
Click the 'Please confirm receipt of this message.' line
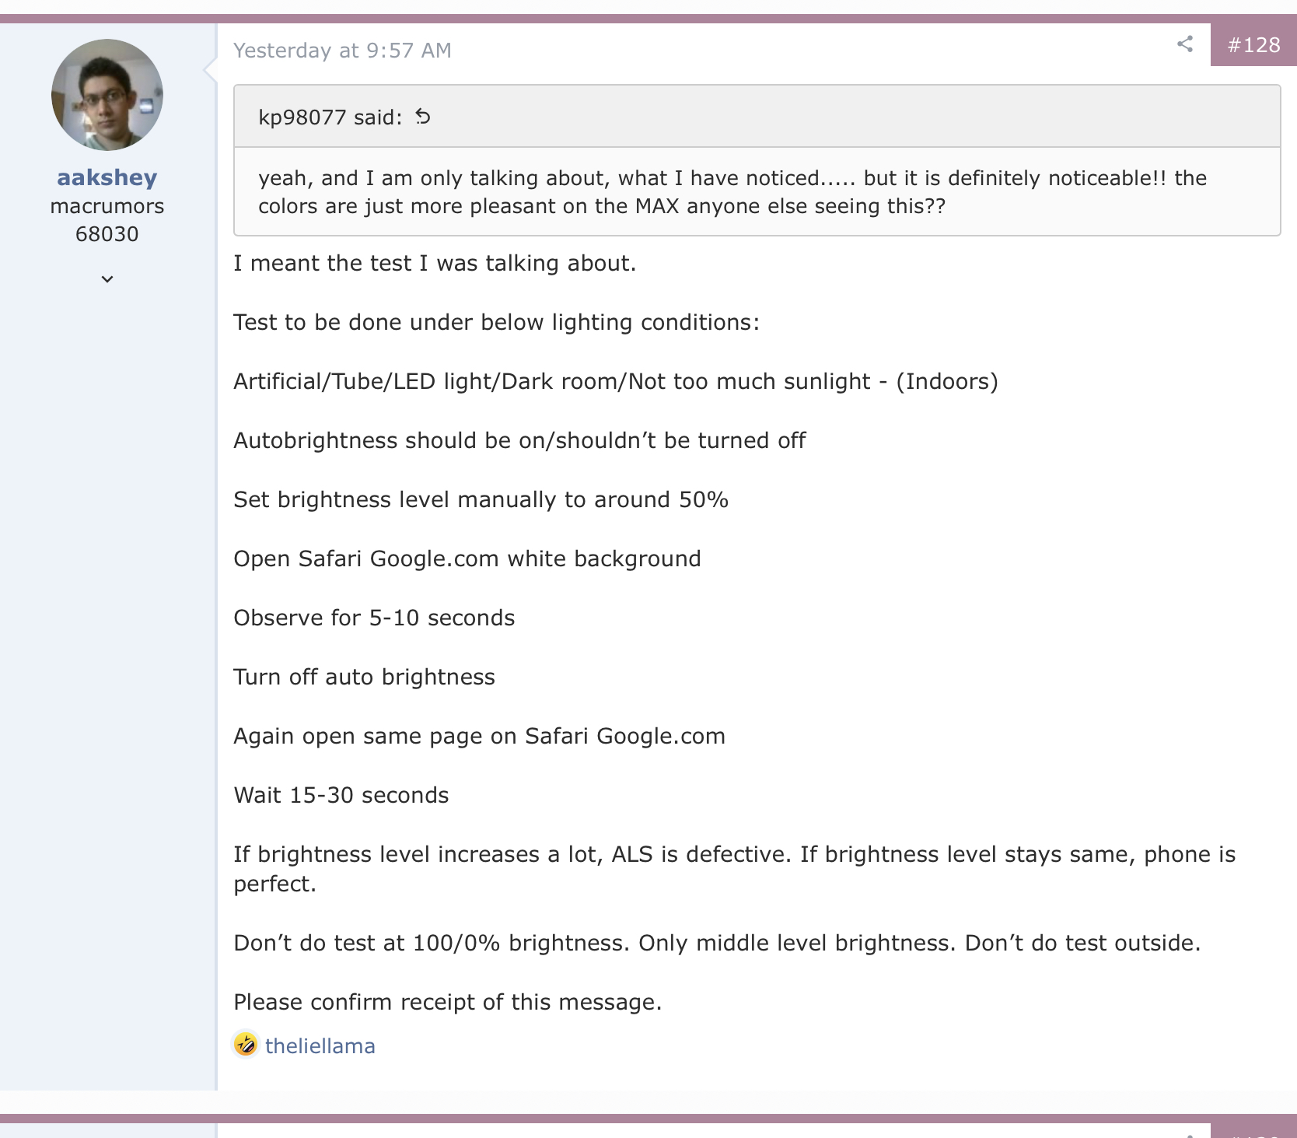(x=447, y=1003)
